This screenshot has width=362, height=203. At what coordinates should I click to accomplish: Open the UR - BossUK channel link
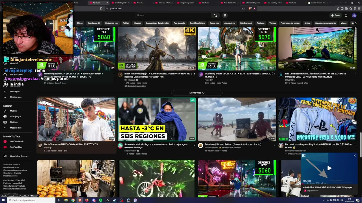pos(130,80)
